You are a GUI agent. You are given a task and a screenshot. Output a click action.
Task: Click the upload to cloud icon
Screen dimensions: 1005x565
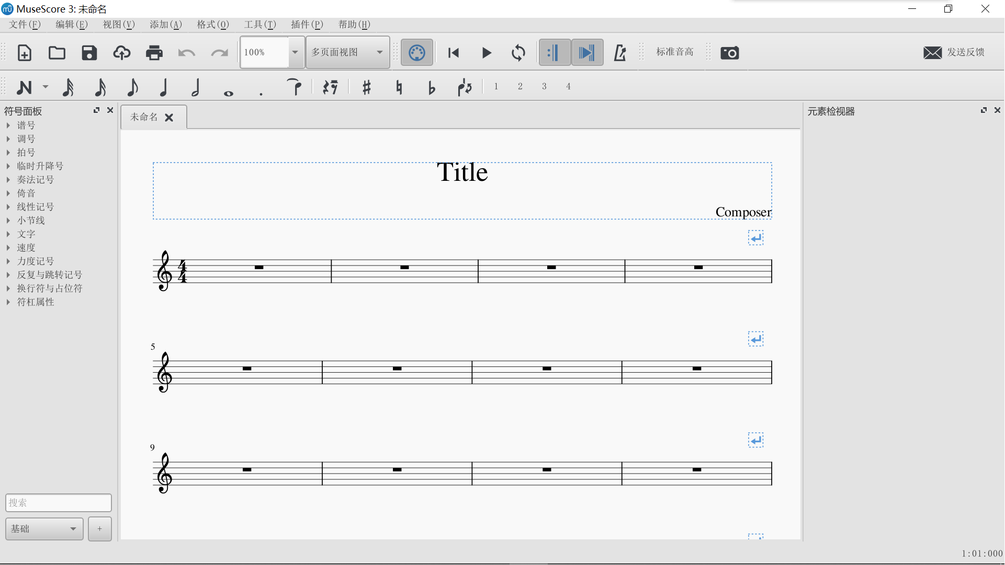point(122,53)
